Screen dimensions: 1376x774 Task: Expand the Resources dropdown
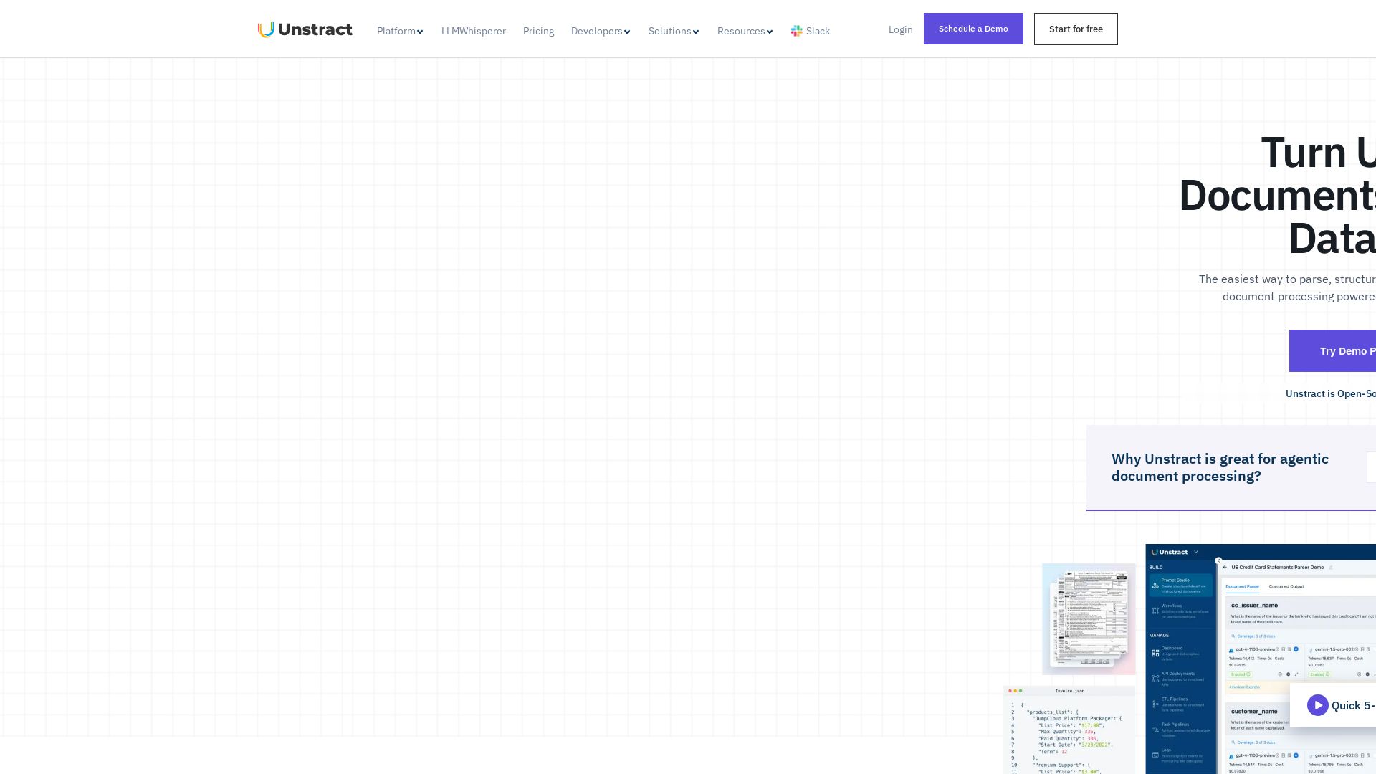[x=745, y=31]
